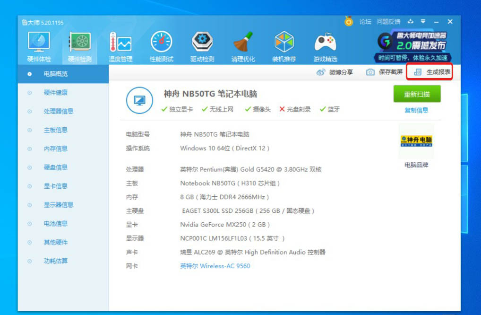The width and height of the screenshot is (481, 315).
Task: Open the 英特尔 Wireless-AC 9560 link
Action: click(x=215, y=266)
